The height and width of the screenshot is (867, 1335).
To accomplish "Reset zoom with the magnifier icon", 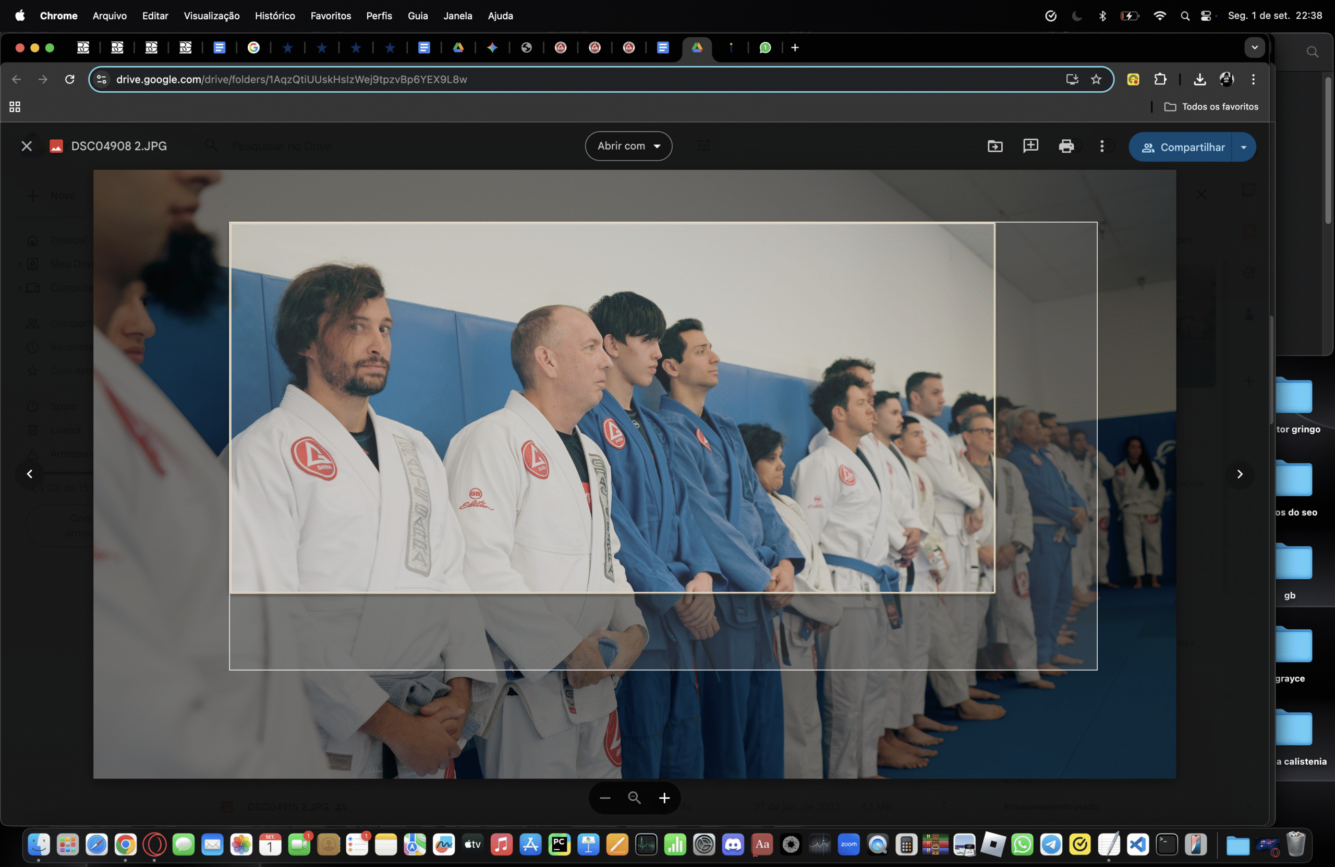I will coord(635,798).
